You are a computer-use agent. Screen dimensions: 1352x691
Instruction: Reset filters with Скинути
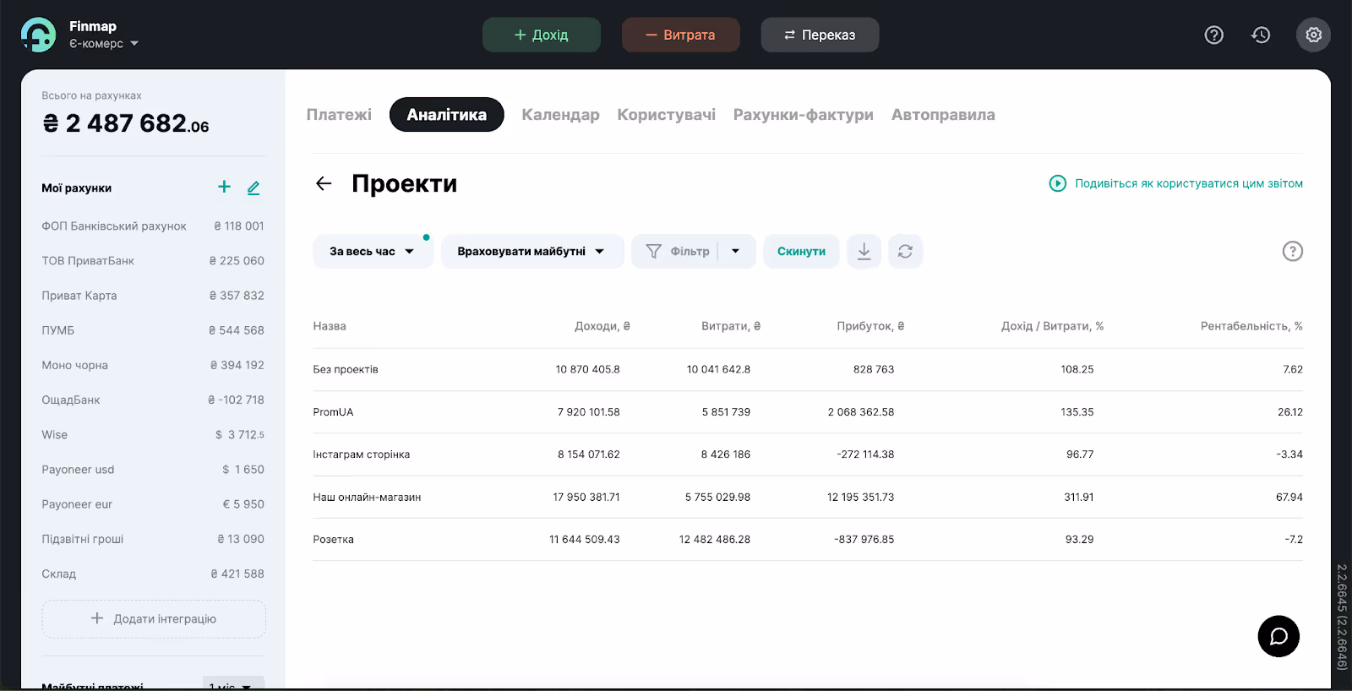point(801,251)
